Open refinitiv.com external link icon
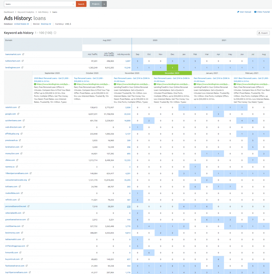272x274 pixels. coord(19,200)
